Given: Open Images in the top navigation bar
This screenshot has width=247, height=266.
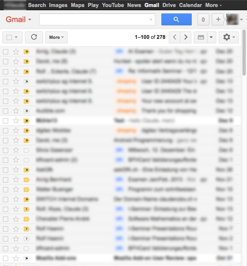Looking at the screenshot, I should coord(58,5).
